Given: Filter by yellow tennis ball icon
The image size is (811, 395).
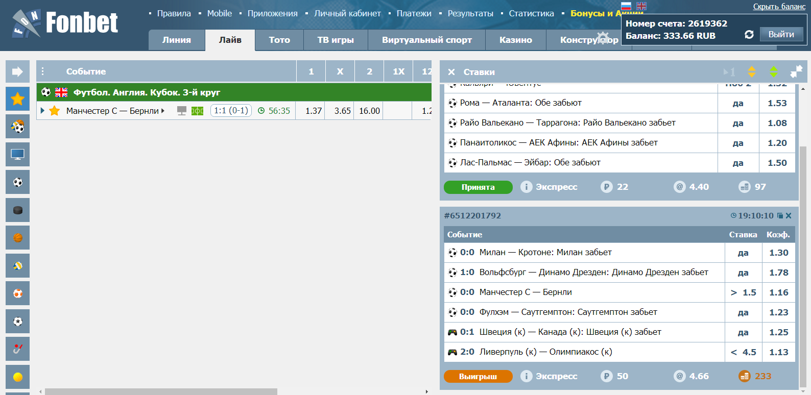Looking at the screenshot, I should click(x=17, y=377).
